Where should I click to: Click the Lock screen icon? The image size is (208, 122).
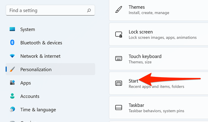pyautogui.click(x=119, y=34)
